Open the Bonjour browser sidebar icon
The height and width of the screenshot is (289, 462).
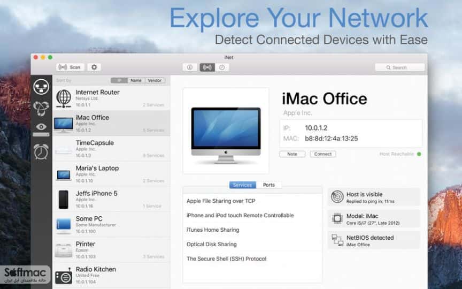click(x=41, y=108)
